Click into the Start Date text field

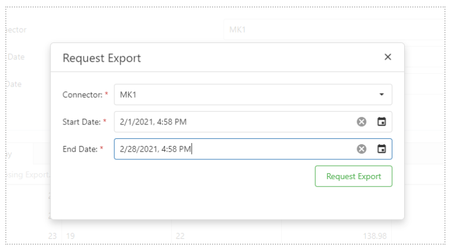point(234,122)
